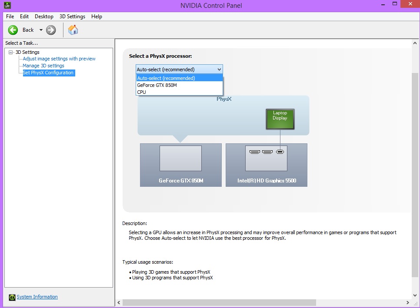Click the leftmost port connector icon
Image resolution: width=420 pixels, height=308 pixels.
click(x=255, y=152)
